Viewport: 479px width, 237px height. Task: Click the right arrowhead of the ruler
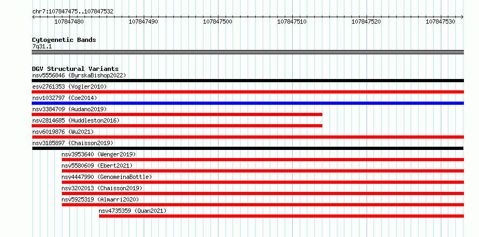tap(462, 17)
